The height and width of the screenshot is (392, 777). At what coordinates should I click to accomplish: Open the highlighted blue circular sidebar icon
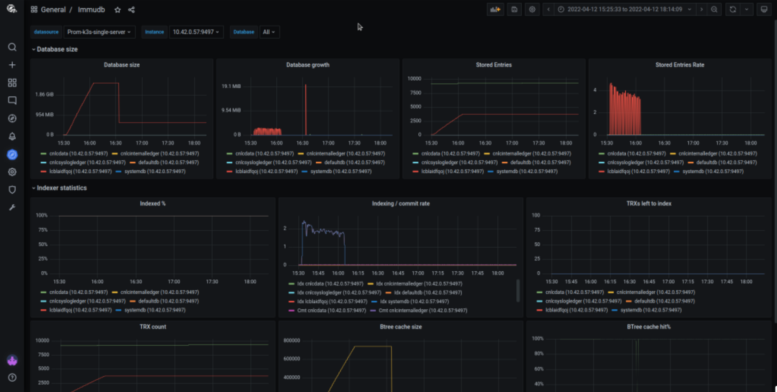tap(12, 154)
